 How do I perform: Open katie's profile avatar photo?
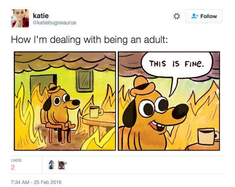pos(20,18)
